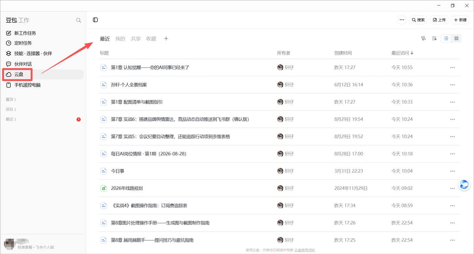This screenshot has height=254, width=474.
Task: Open more actions for 今日事 row
Action: tap(452, 171)
